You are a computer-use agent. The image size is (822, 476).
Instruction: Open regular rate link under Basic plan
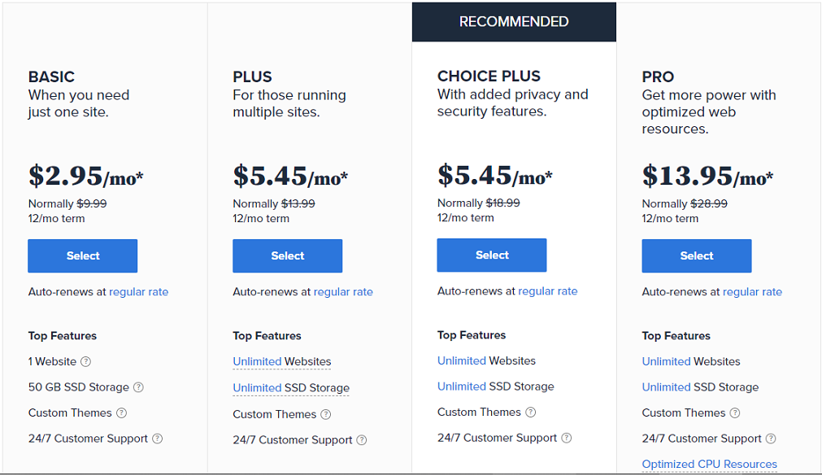coord(138,292)
